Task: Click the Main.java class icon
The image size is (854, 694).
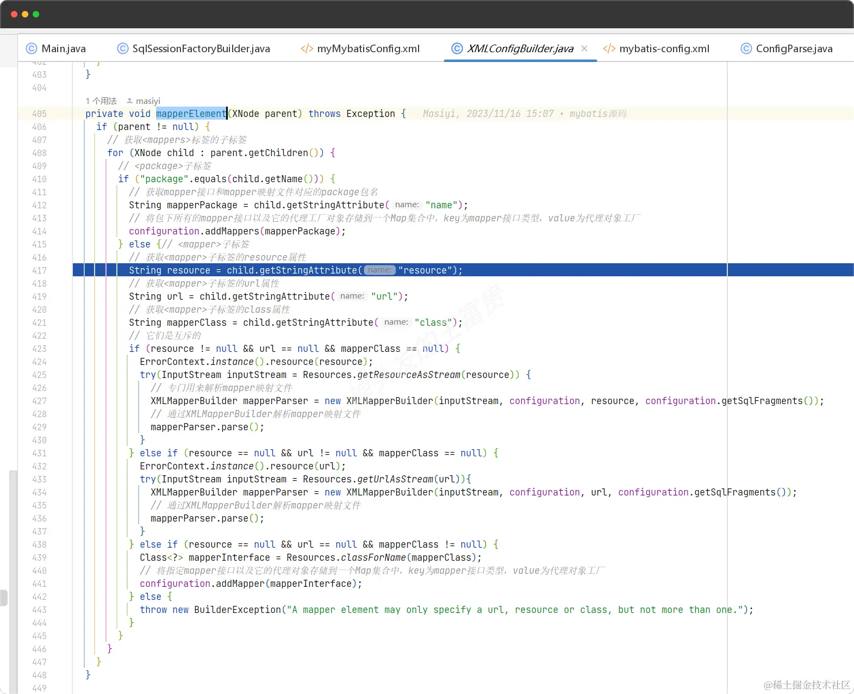Action: point(32,48)
